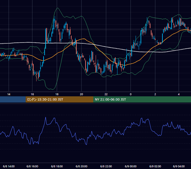Image resolution: width=191 pixels, height=169 pixels.
Task: Click the 6/8 18:00 date label
Action: 57,166
